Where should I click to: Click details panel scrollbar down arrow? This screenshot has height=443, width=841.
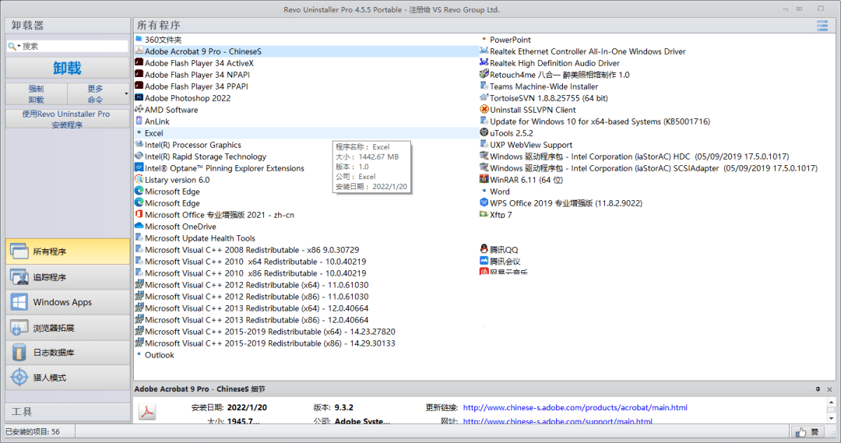click(x=831, y=418)
